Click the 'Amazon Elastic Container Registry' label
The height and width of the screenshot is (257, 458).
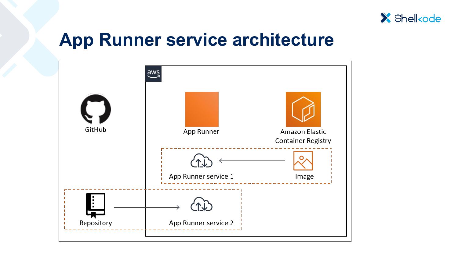(x=303, y=136)
